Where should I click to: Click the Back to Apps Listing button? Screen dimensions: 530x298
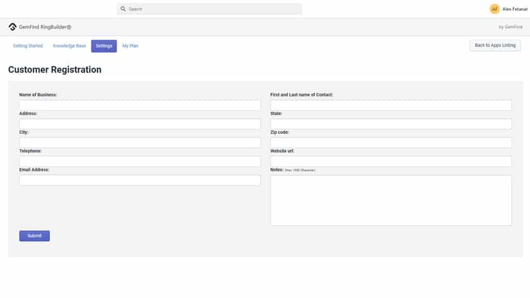pos(495,45)
